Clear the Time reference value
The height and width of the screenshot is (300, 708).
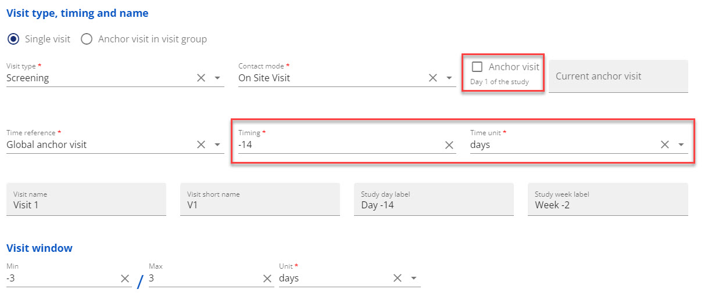click(x=201, y=144)
